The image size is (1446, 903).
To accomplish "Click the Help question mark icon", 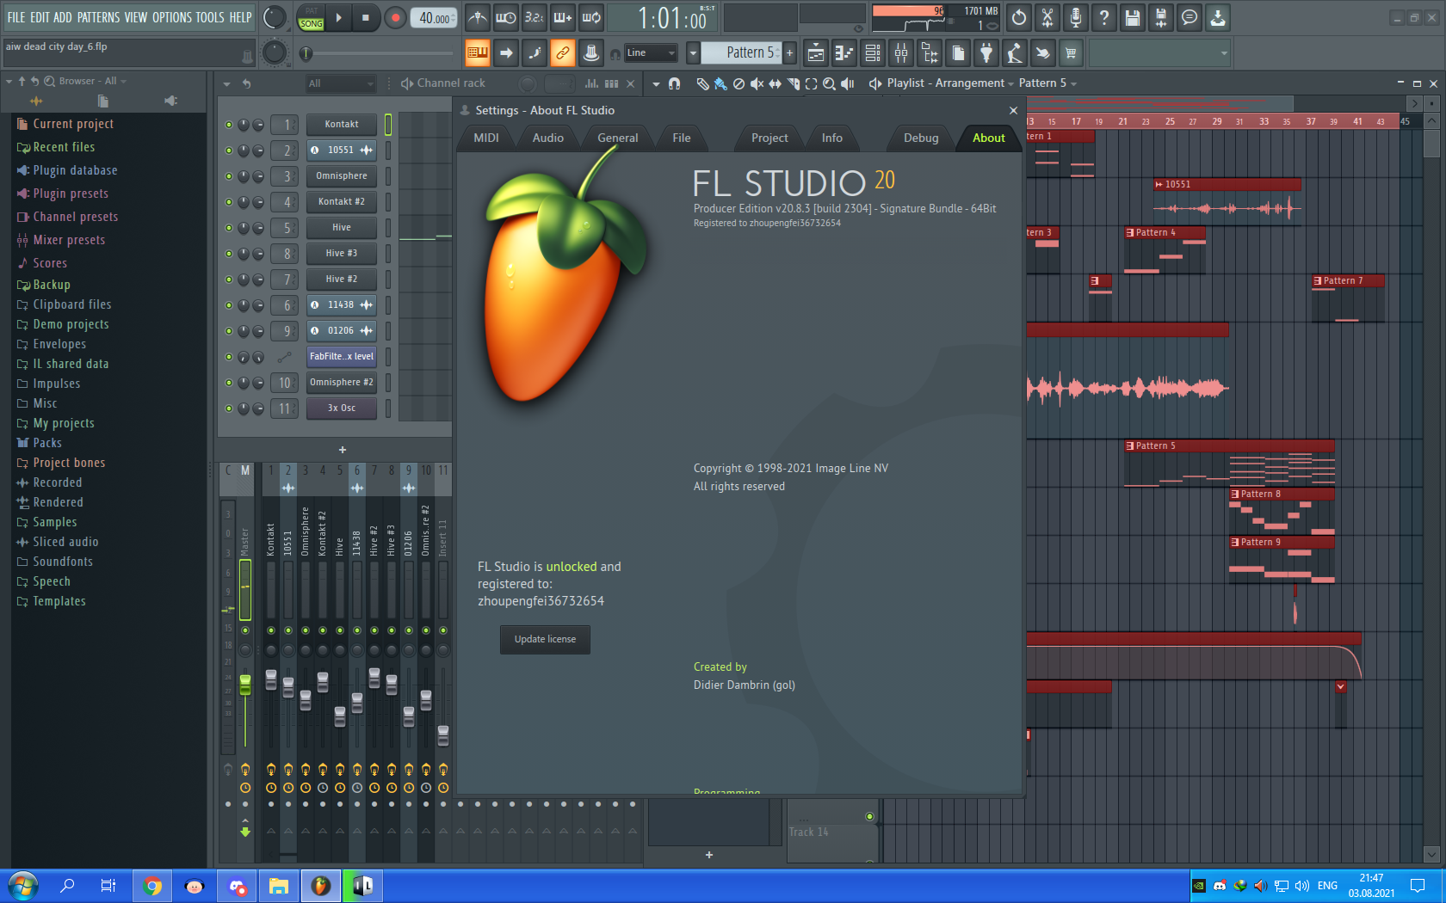I will click(x=1104, y=17).
